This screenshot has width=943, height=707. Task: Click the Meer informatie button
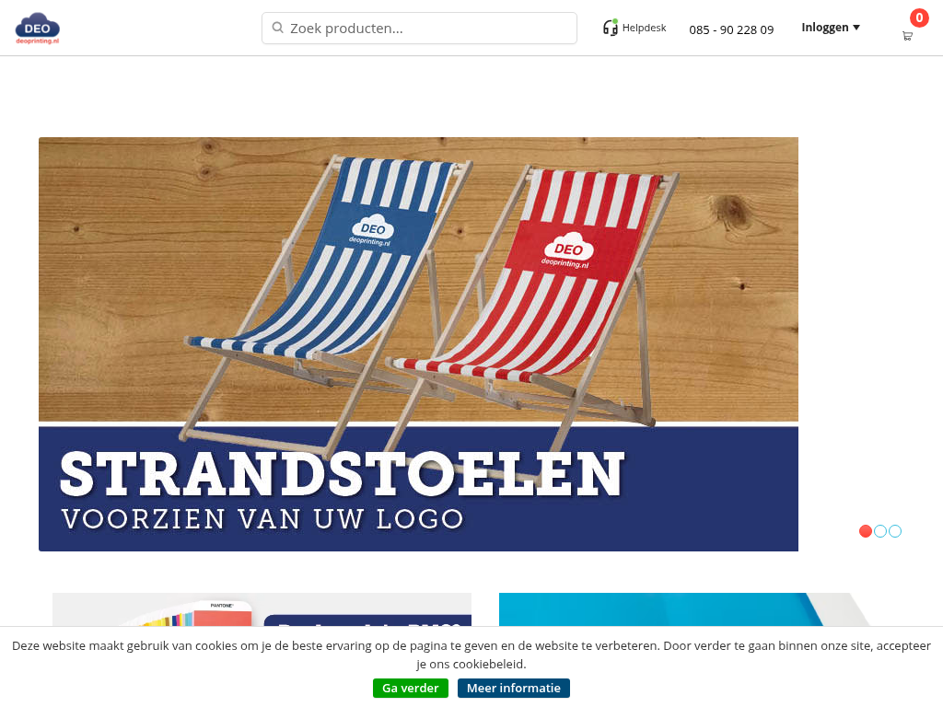pyautogui.click(x=514, y=688)
